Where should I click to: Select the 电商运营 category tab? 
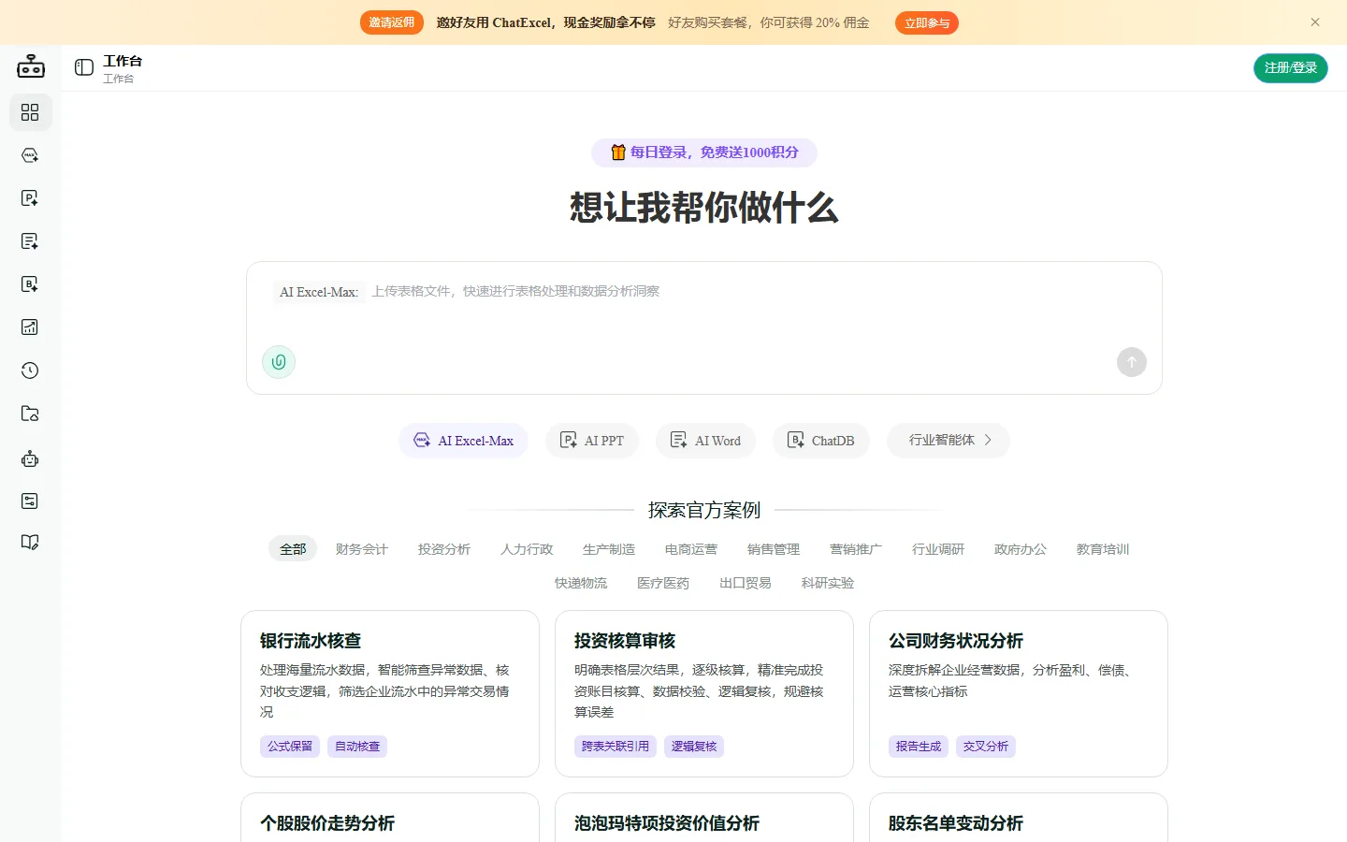point(691,549)
